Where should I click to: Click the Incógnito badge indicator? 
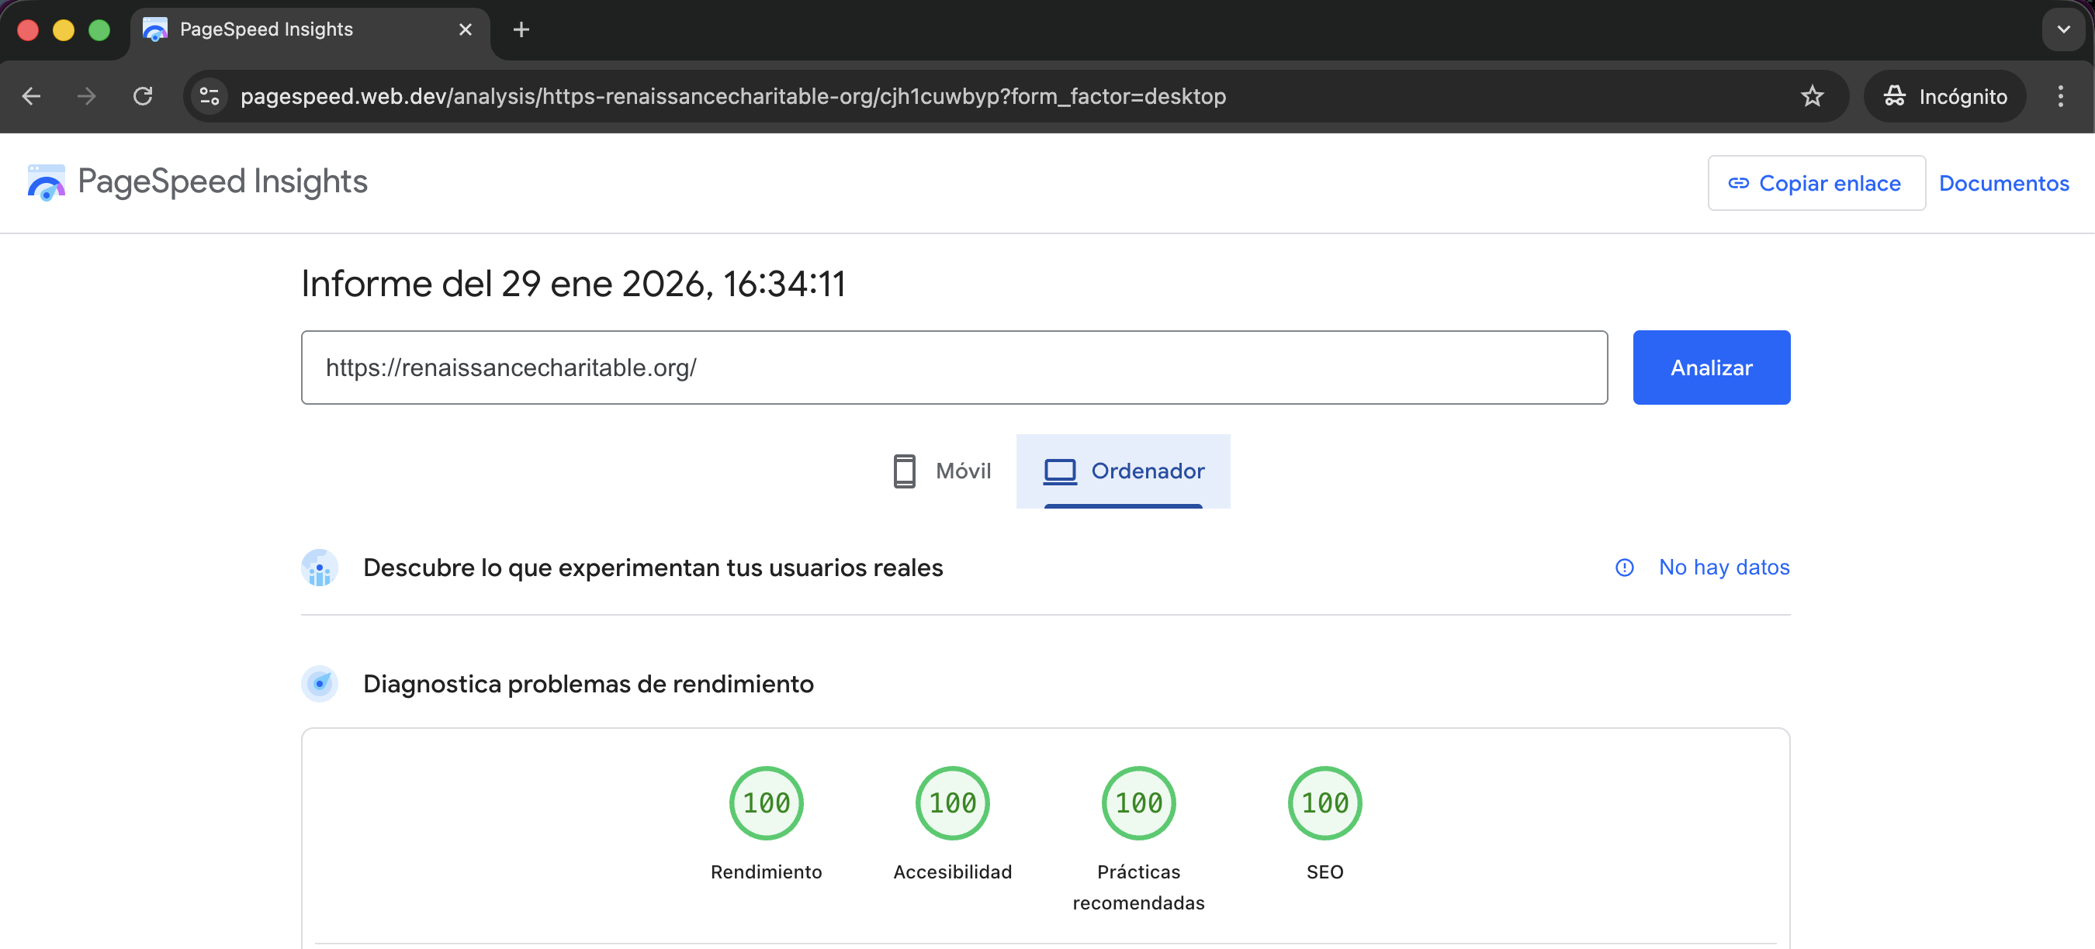[x=1944, y=96]
